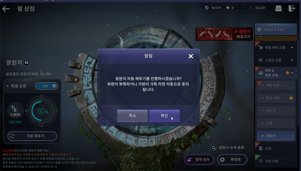This screenshot has height=171, width=301.
Task: Cancel the dialog with 취소
Action: point(132,116)
